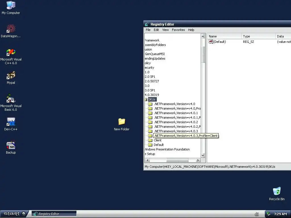Image resolution: width=291 pixels, height=218 pixels.
Task: Open the File menu
Action: pyautogui.click(x=148, y=30)
